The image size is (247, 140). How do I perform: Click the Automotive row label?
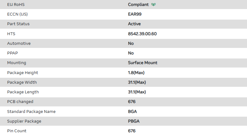(19, 44)
